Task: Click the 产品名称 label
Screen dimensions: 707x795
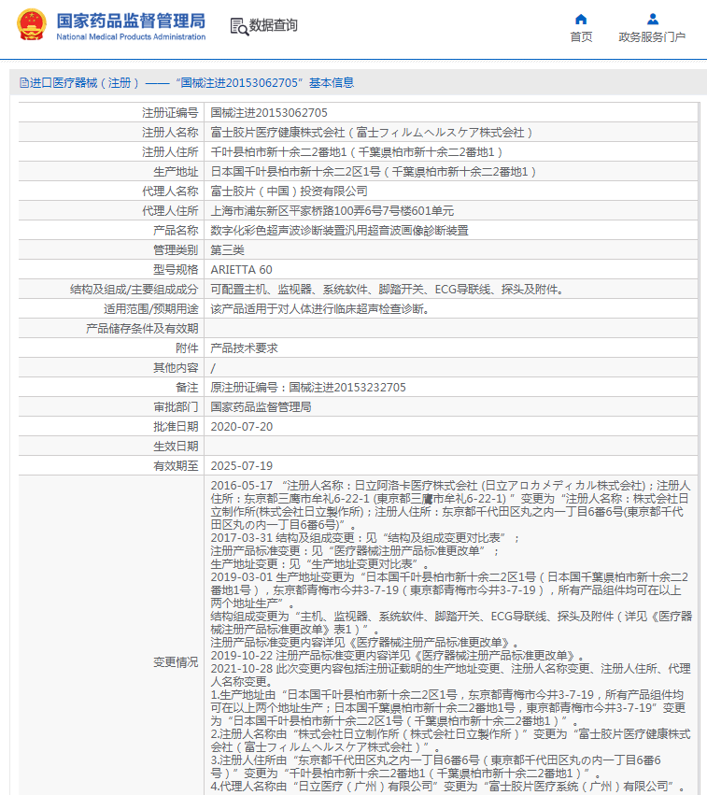Action: (176, 231)
